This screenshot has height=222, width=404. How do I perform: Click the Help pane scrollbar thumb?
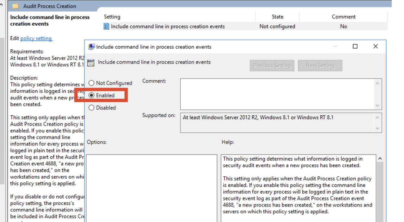380,192
